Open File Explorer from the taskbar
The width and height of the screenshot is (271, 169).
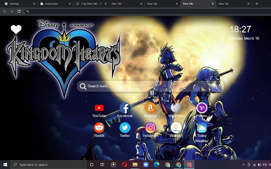135,165
